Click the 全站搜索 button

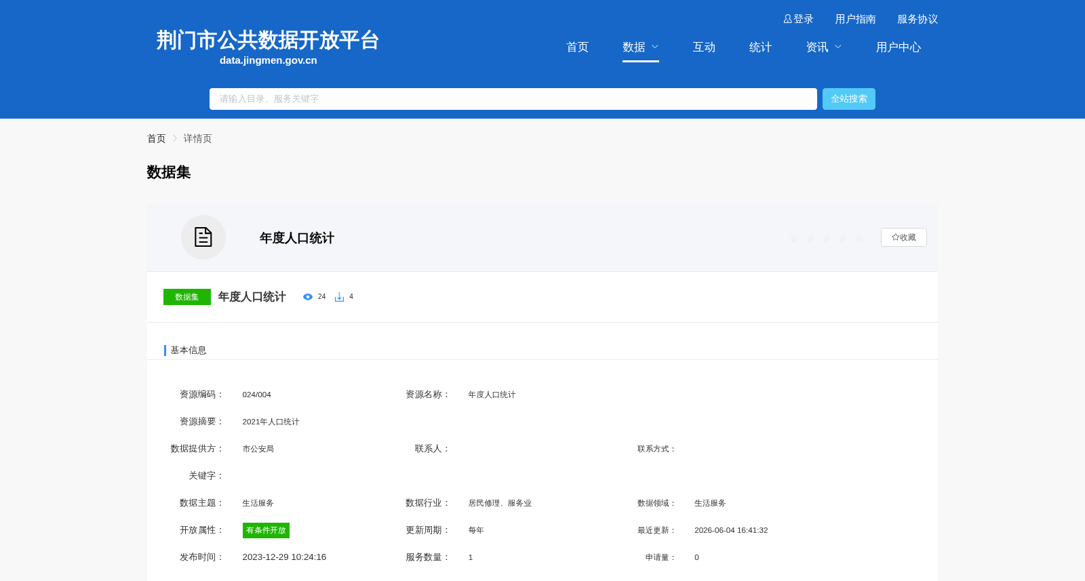coord(849,99)
